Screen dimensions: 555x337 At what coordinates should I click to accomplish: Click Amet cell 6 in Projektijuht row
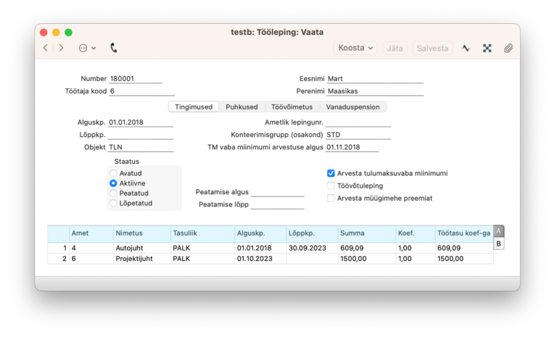[91, 259]
